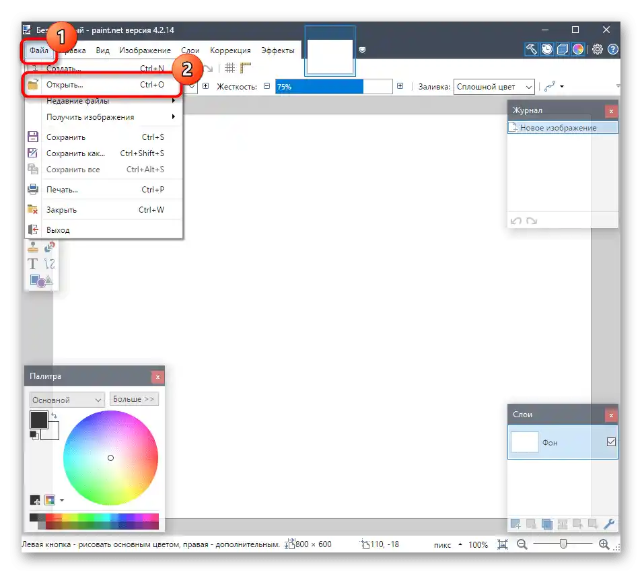Open the Основной color mode dropdown
The width and height of the screenshot is (642, 574).
pos(67,400)
